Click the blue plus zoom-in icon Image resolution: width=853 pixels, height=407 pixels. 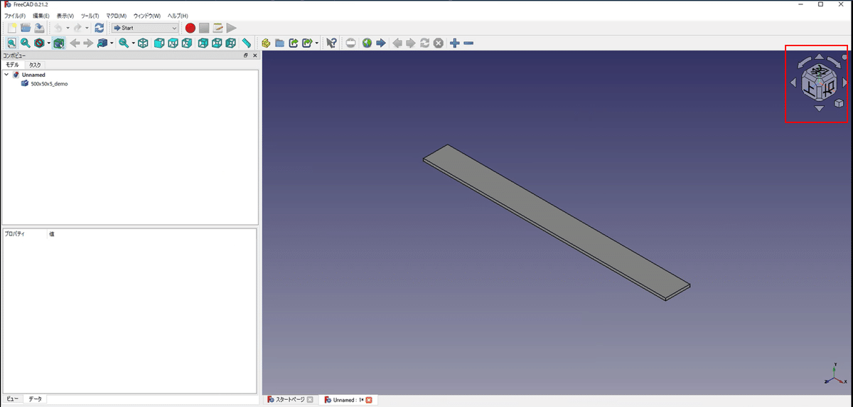(455, 43)
